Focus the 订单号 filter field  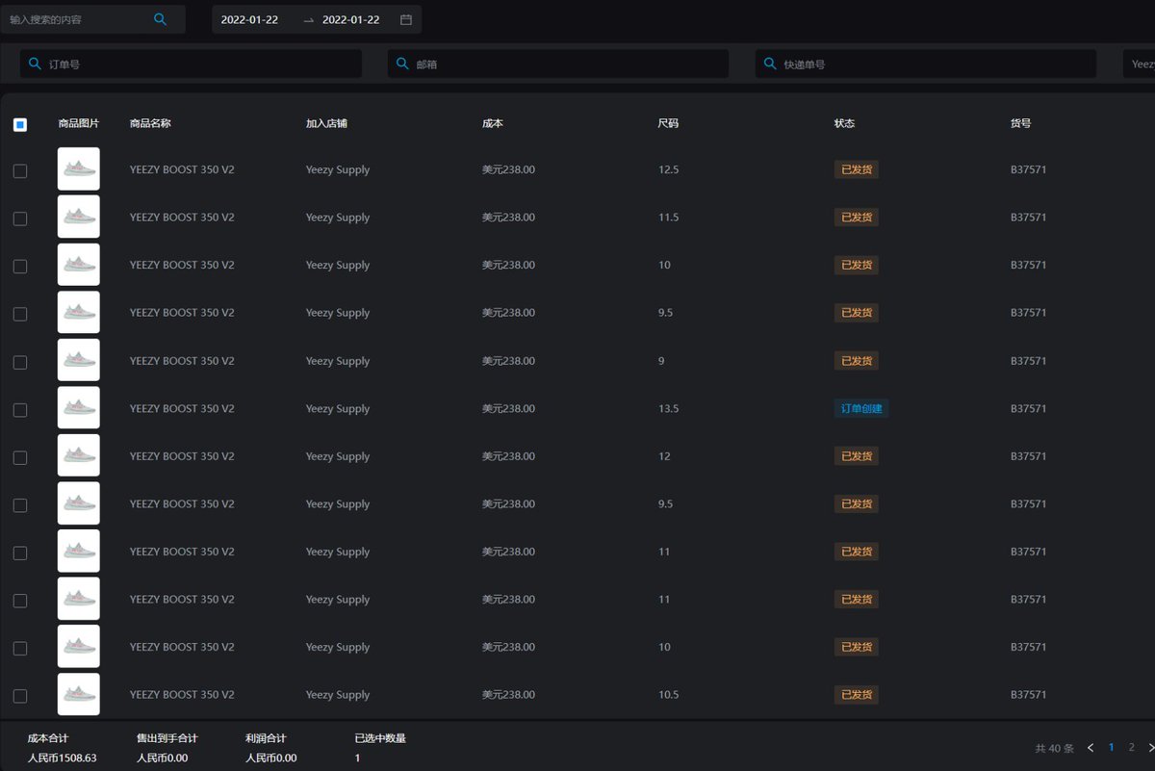(x=191, y=64)
